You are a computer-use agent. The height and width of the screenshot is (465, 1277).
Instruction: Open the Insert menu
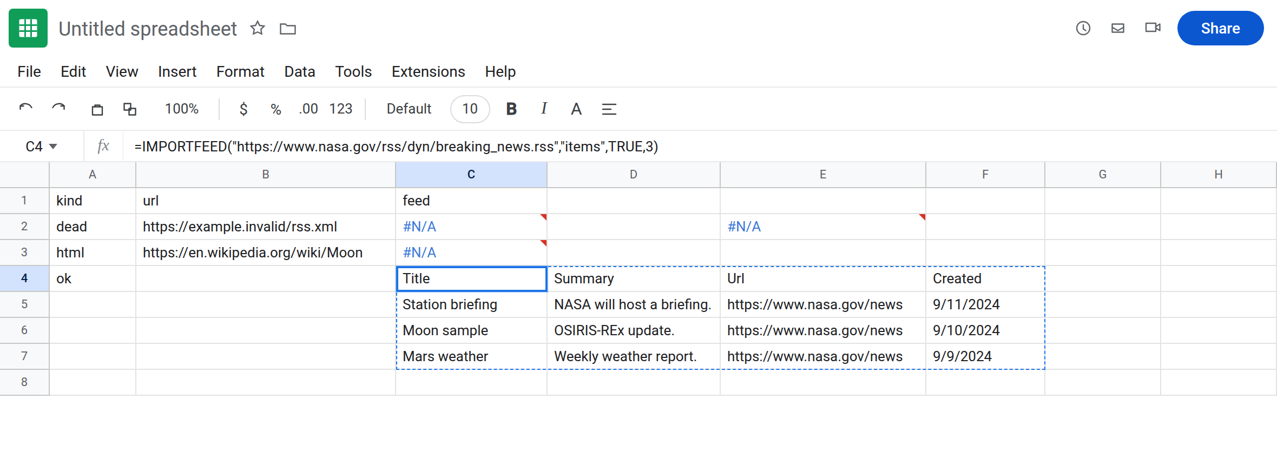coord(177,71)
